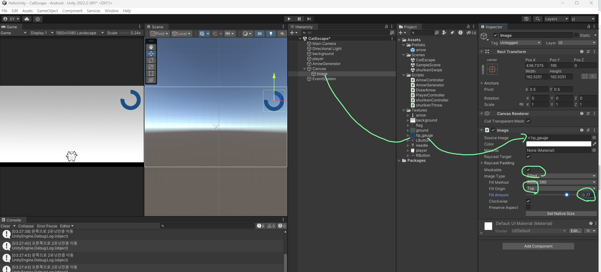The width and height of the screenshot is (601, 272).
Task: Toggle Image object active checkbox
Action: tap(495, 35)
